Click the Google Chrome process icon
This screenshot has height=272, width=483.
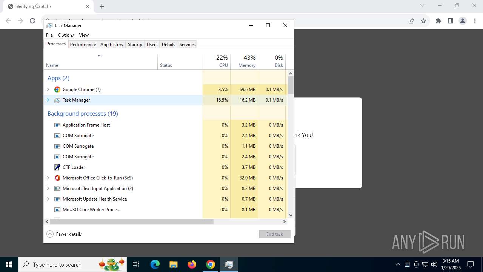(x=57, y=90)
